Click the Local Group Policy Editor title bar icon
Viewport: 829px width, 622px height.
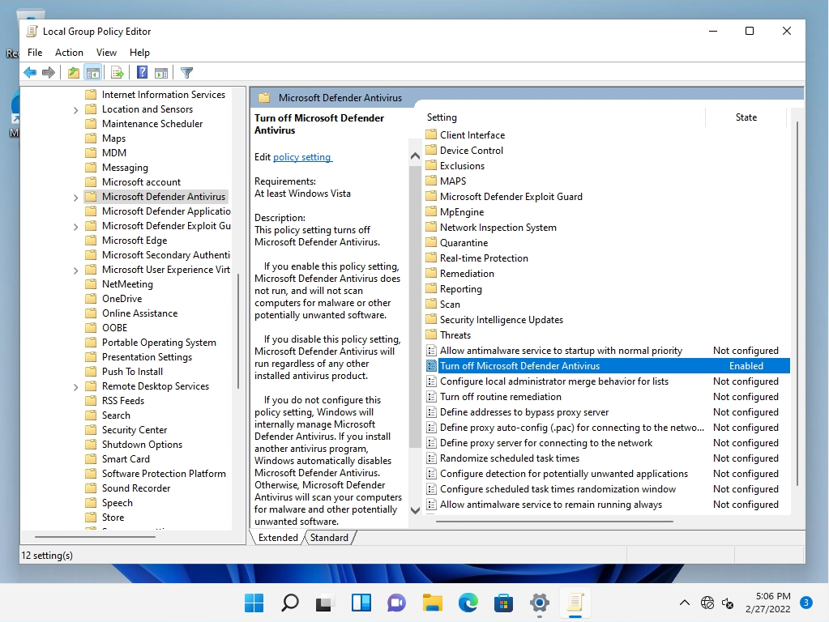(x=32, y=31)
